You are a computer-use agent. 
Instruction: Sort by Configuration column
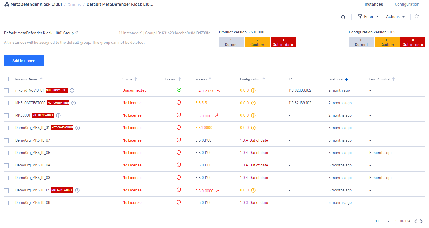tap(253, 79)
